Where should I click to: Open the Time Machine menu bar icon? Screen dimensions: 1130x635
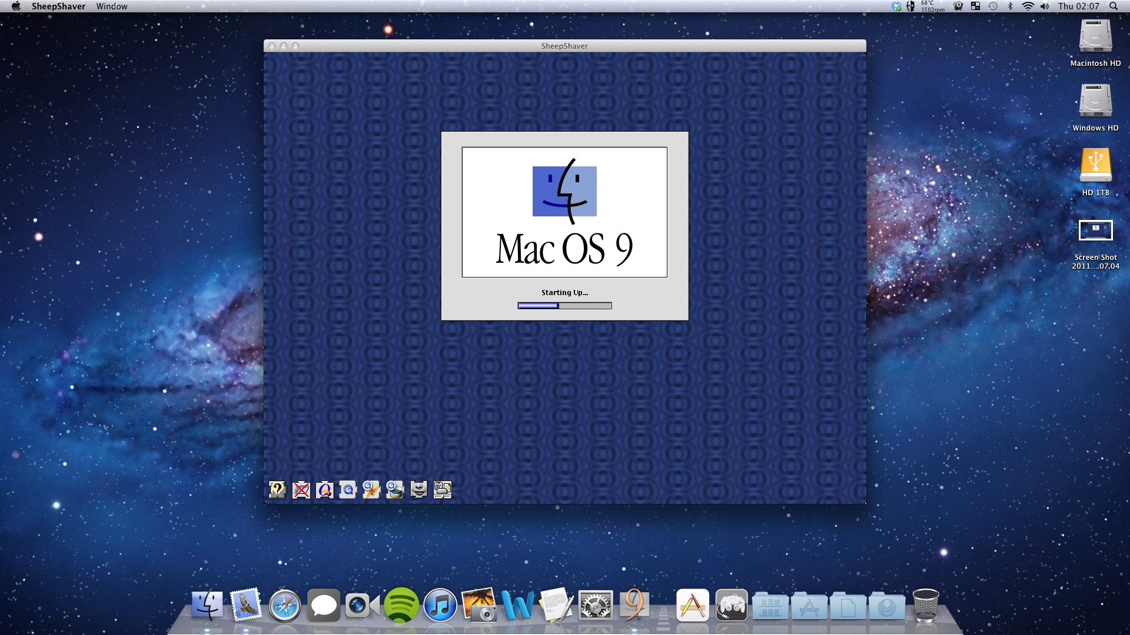point(993,6)
